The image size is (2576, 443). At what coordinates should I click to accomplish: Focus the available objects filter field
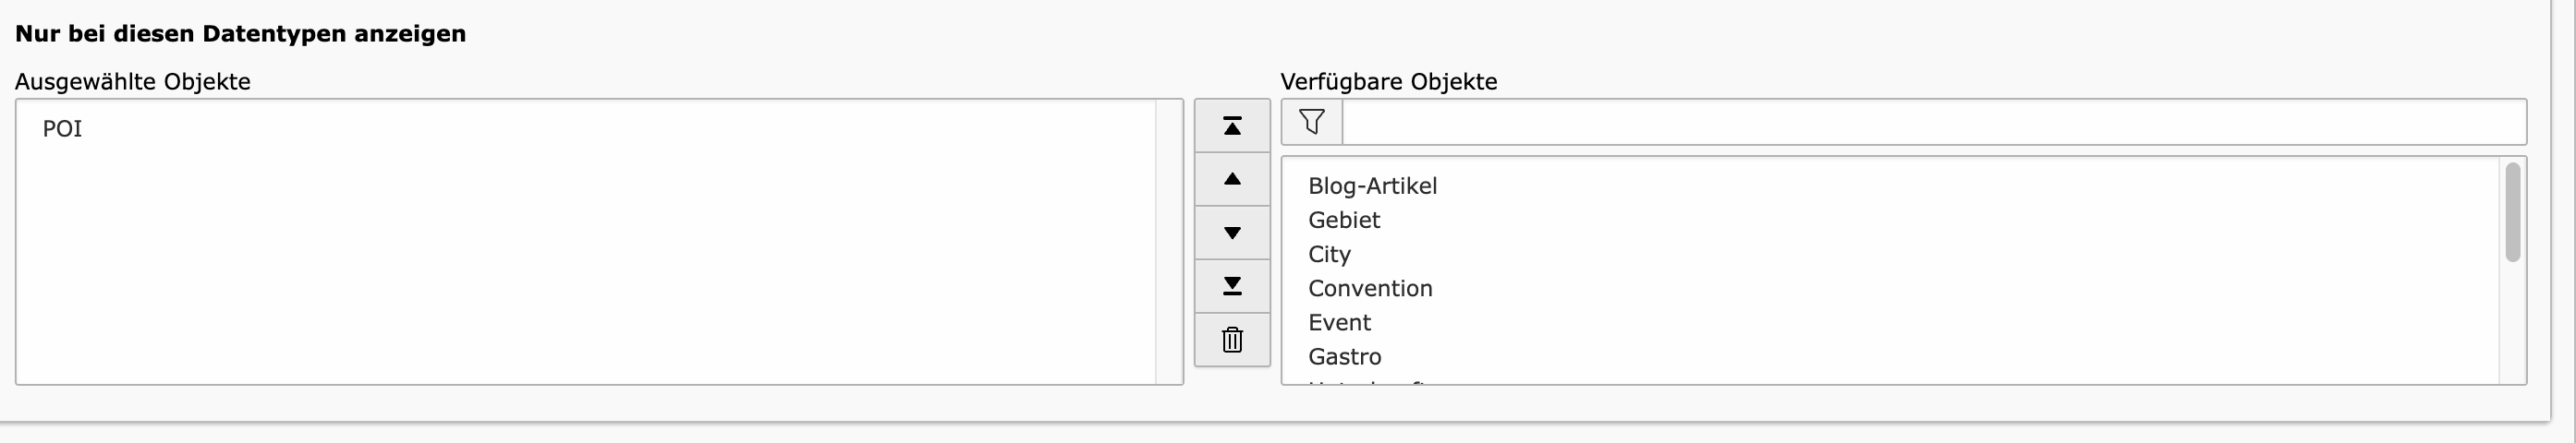coord(1934,122)
